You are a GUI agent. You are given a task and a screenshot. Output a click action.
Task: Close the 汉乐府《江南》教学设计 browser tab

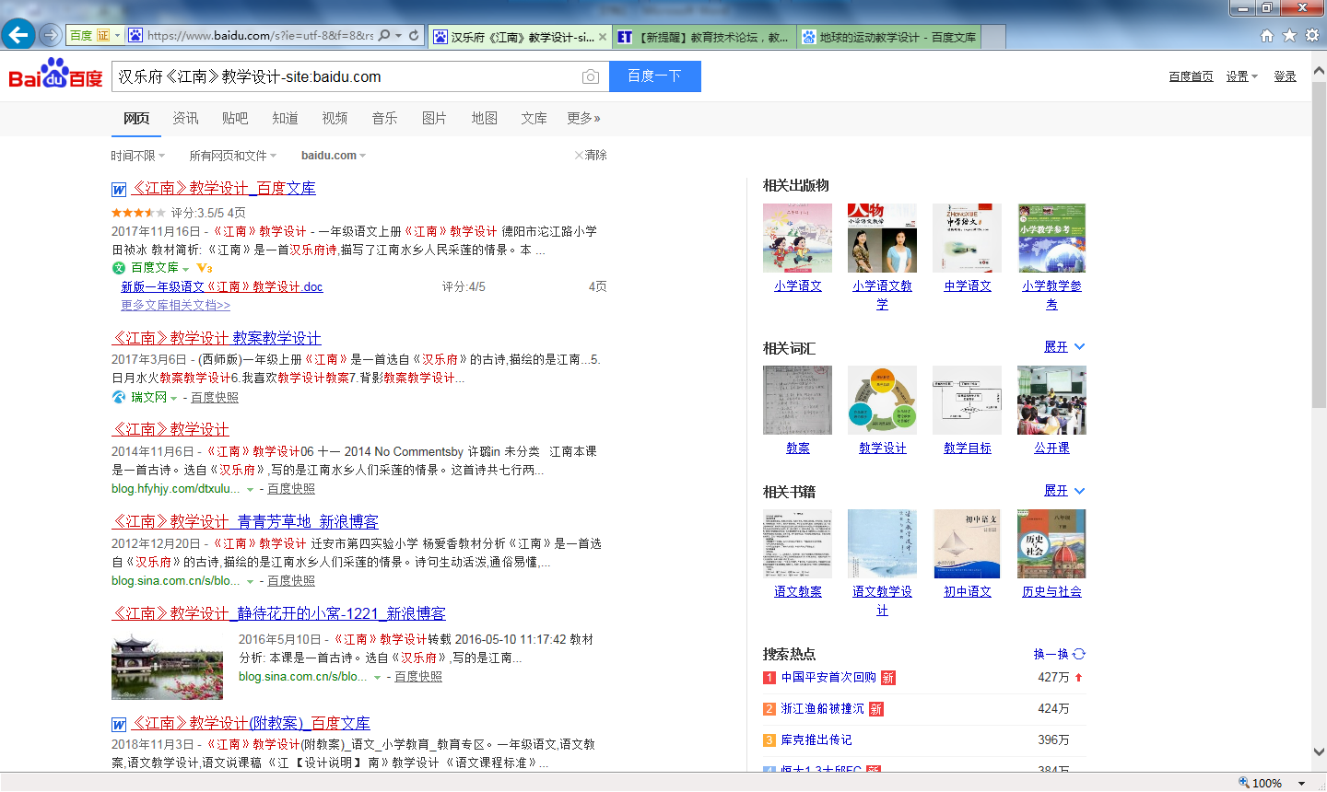coord(603,37)
